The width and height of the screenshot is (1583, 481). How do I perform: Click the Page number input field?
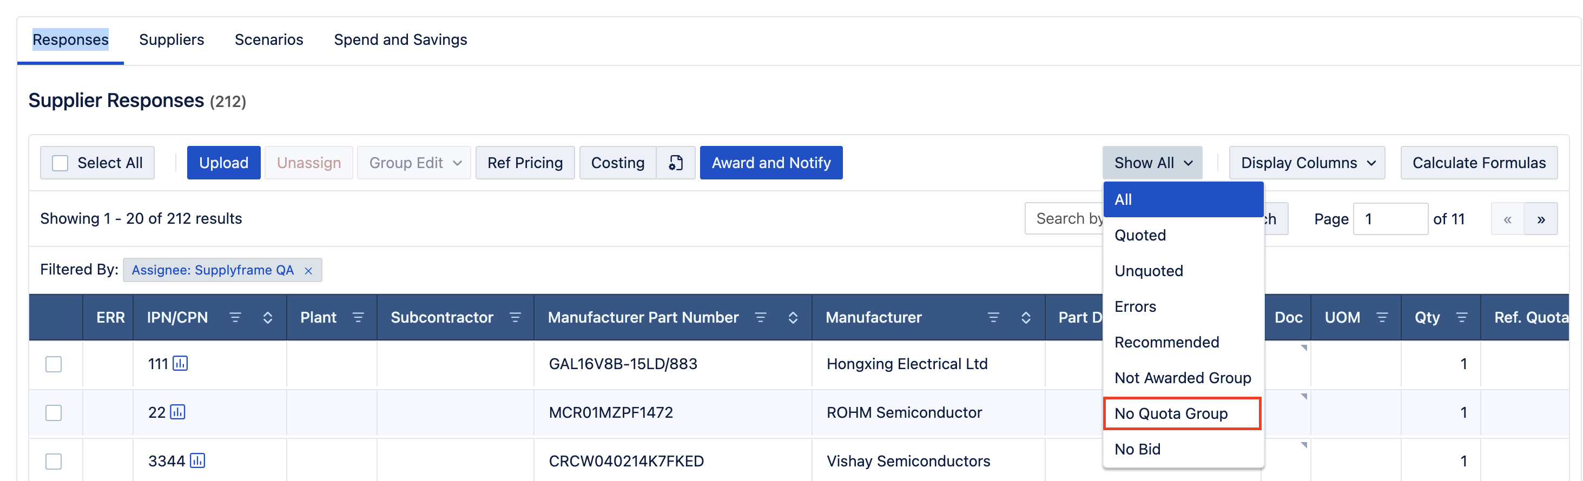click(1389, 219)
